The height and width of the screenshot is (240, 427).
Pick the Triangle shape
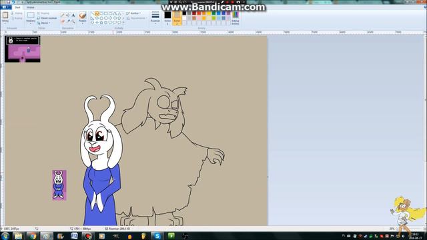[x=119, y=13]
